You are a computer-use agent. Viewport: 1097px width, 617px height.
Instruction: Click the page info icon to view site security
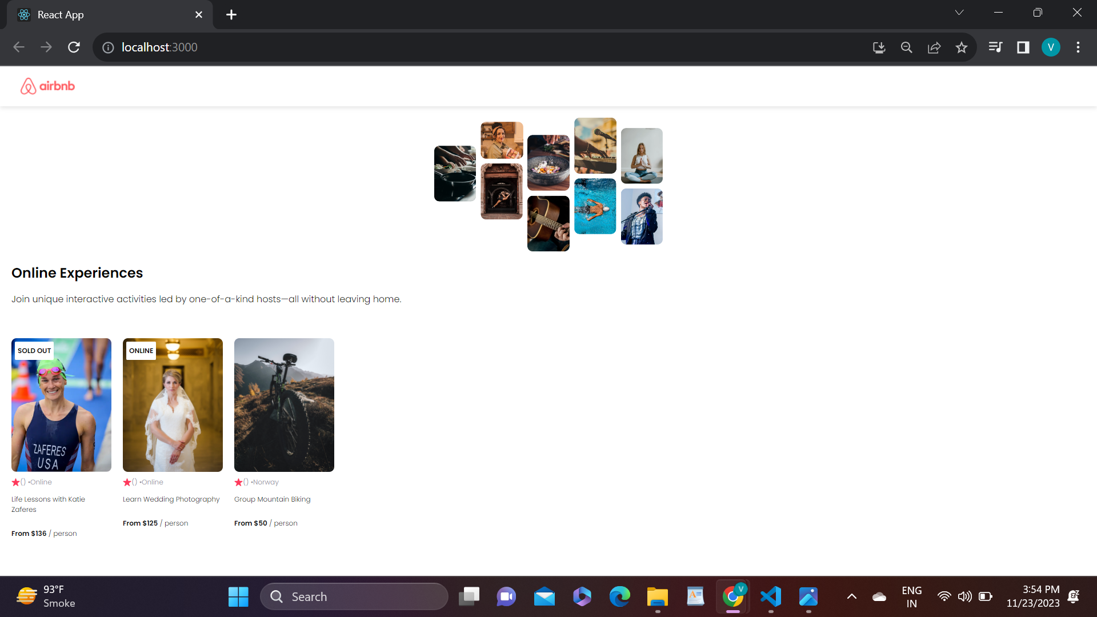tap(107, 47)
